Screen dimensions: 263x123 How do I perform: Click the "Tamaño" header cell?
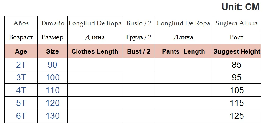tap(52, 23)
